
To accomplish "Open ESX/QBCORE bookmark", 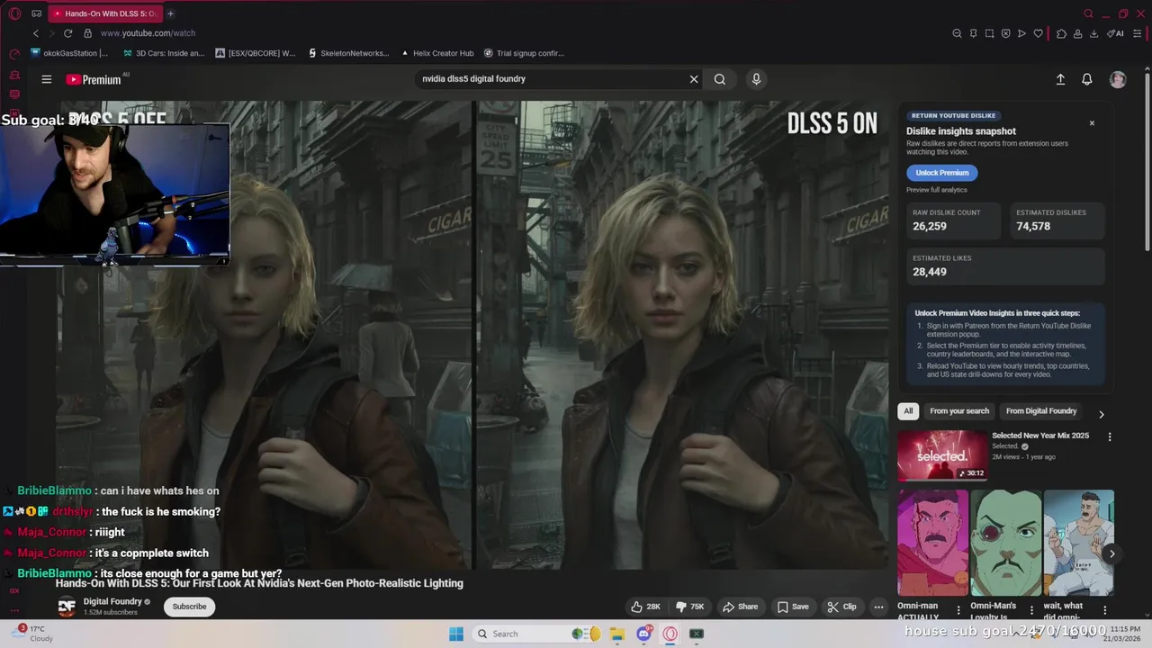I will [256, 53].
